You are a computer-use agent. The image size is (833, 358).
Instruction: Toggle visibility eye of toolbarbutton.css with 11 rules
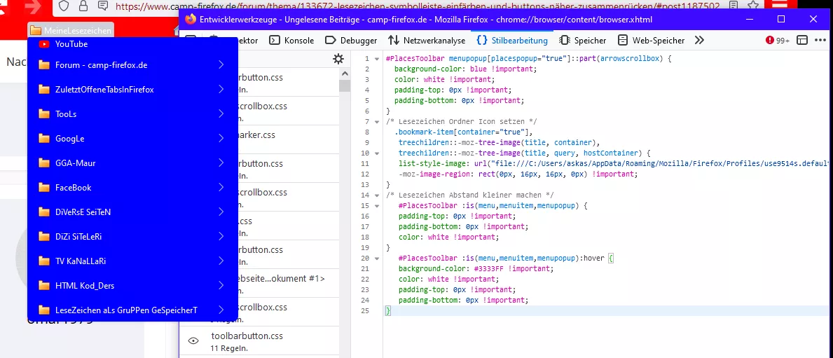(x=194, y=341)
